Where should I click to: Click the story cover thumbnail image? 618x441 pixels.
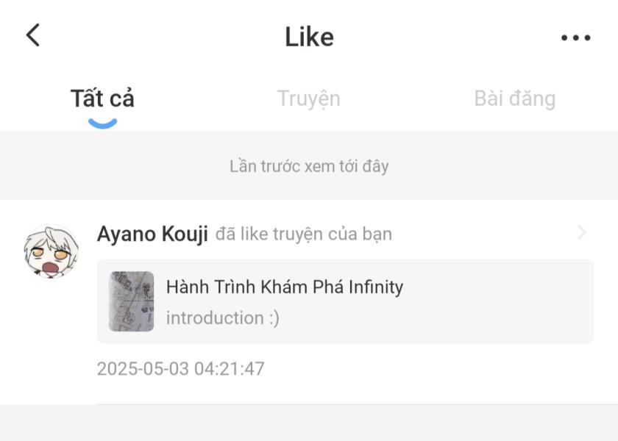[x=132, y=301]
